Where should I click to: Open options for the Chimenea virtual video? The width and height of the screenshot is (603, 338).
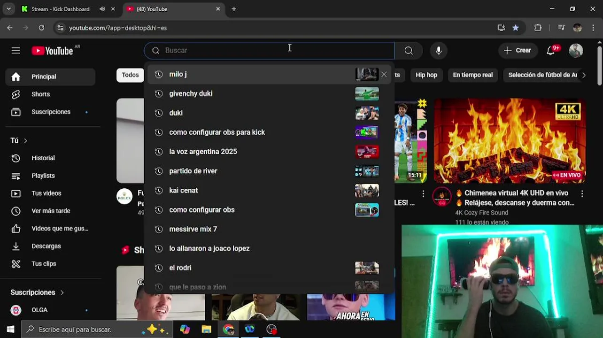[582, 193]
